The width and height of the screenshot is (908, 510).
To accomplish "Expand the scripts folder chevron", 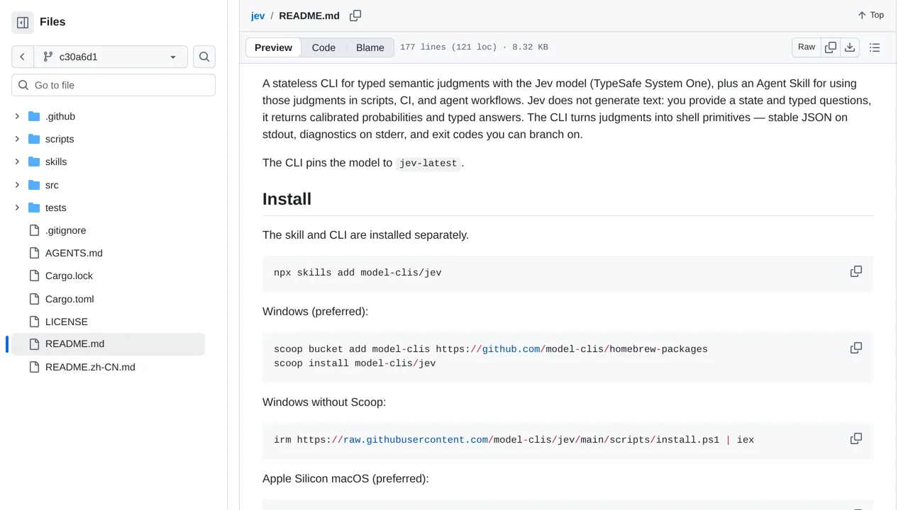I will [x=17, y=139].
